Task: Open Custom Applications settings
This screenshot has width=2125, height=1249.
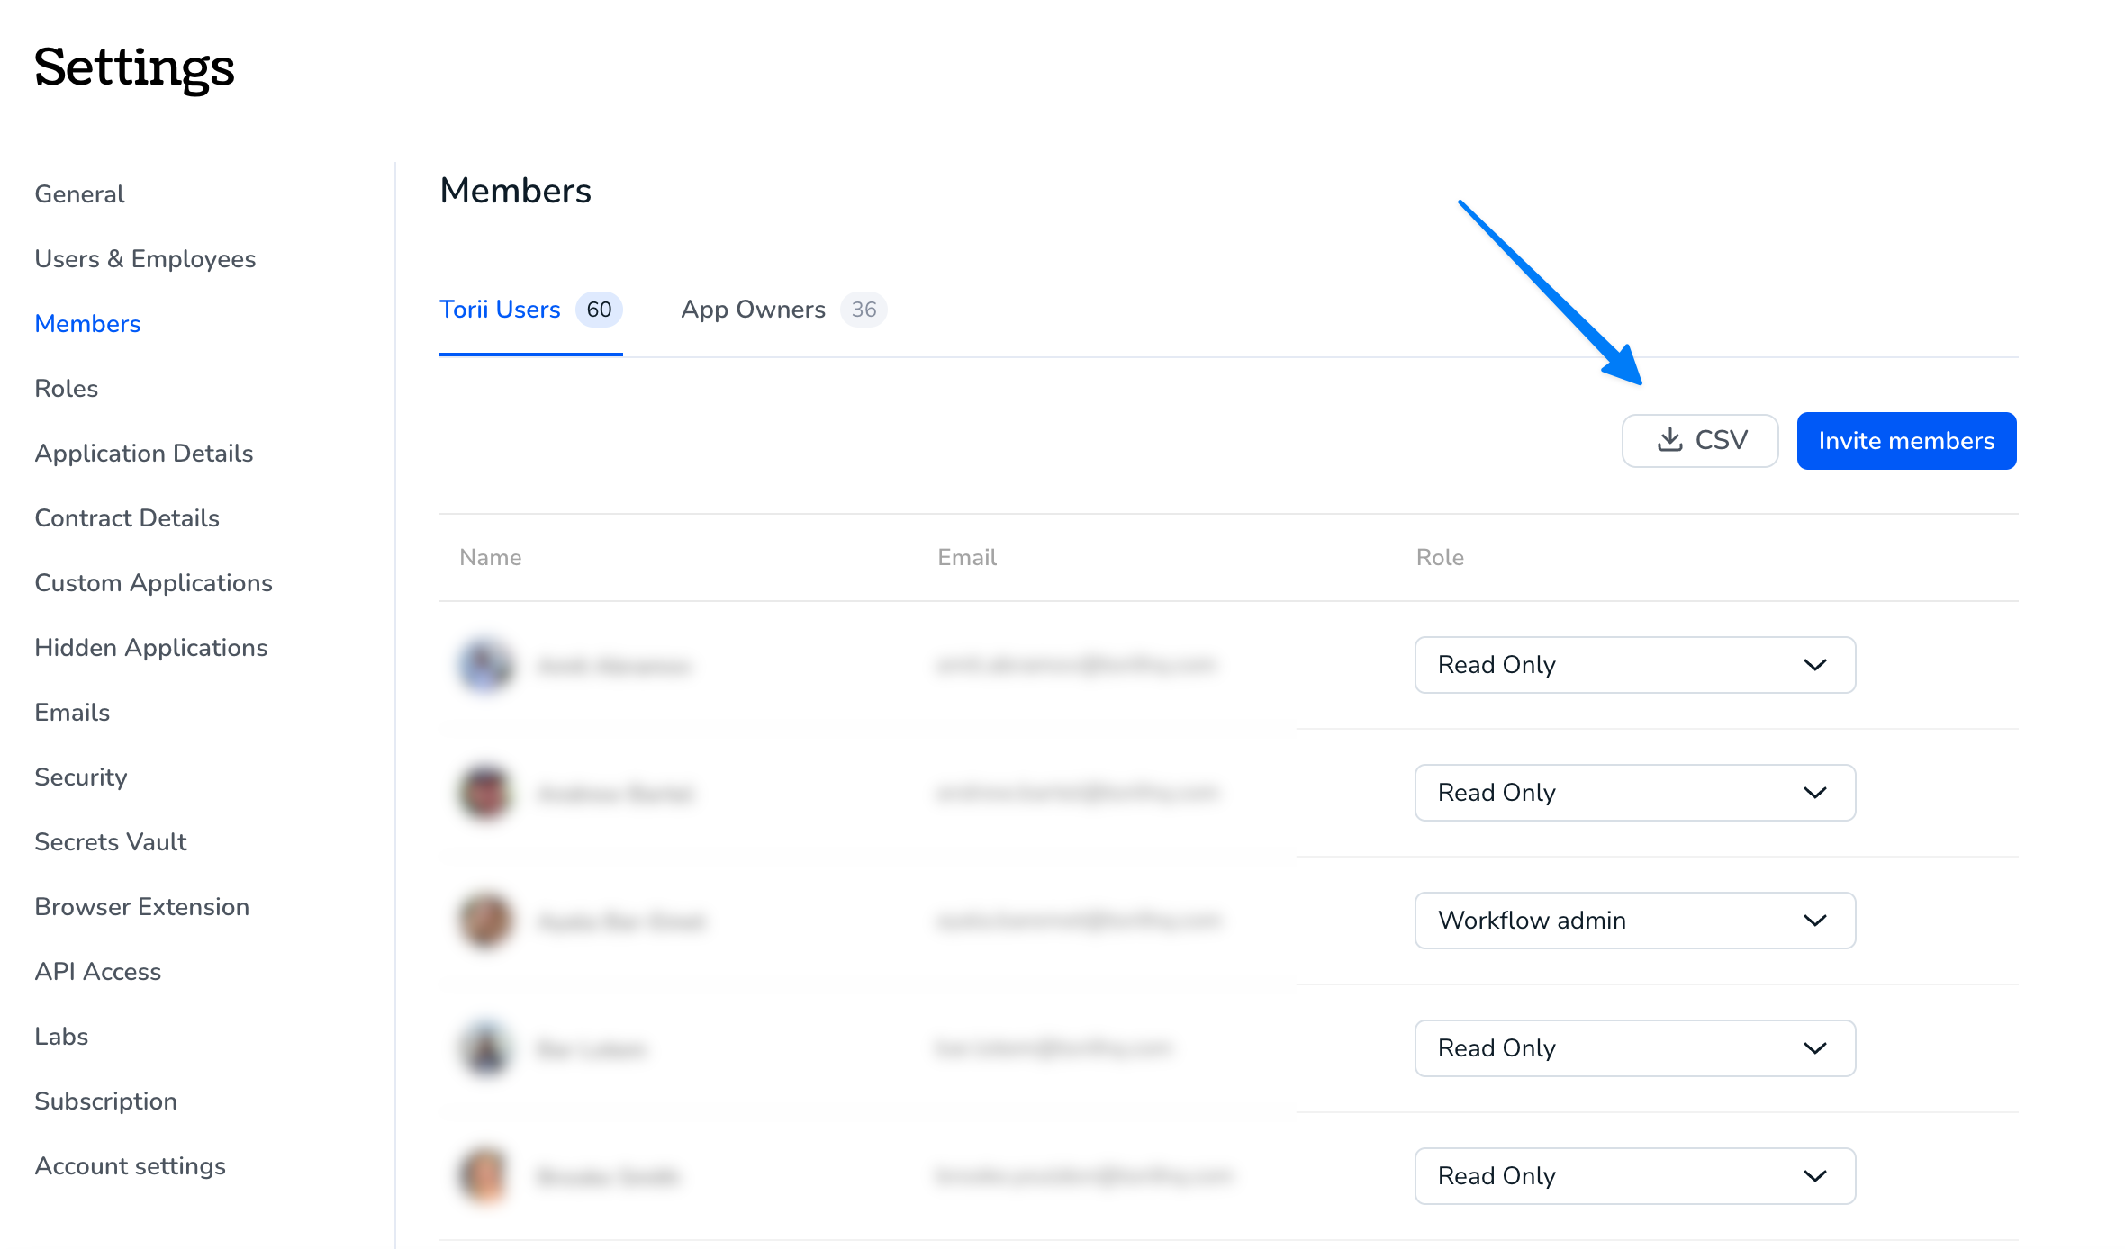Action: (x=153, y=583)
